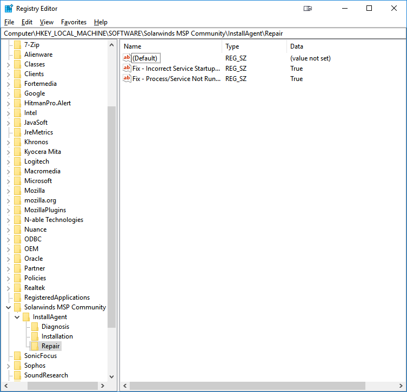Sort values by the Name column header
Screen dimensions: 407x392
click(x=171, y=46)
